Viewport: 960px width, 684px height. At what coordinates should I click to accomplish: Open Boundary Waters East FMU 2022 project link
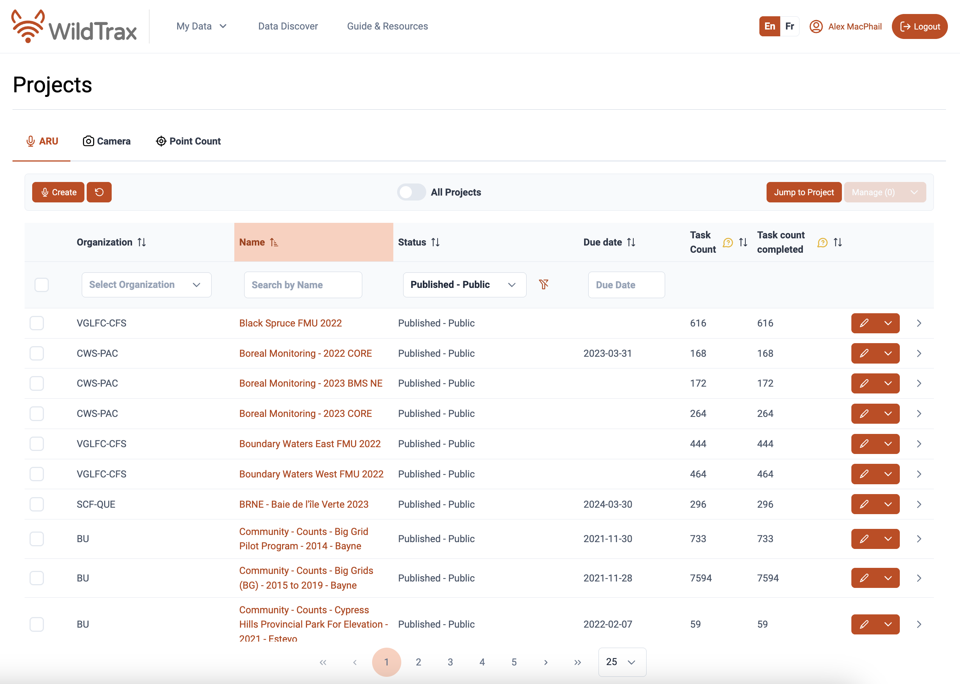click(x=310, y=443)
